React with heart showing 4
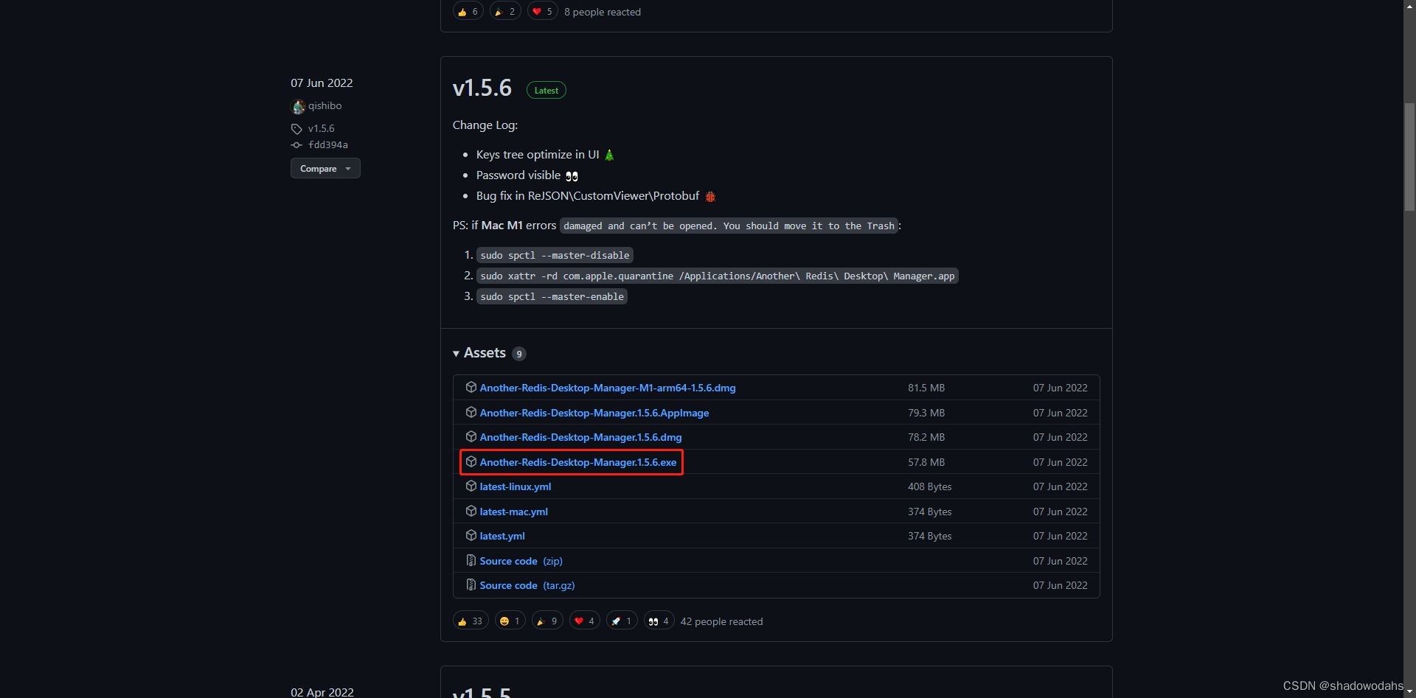1416x698 pixels. click(585, 621)
